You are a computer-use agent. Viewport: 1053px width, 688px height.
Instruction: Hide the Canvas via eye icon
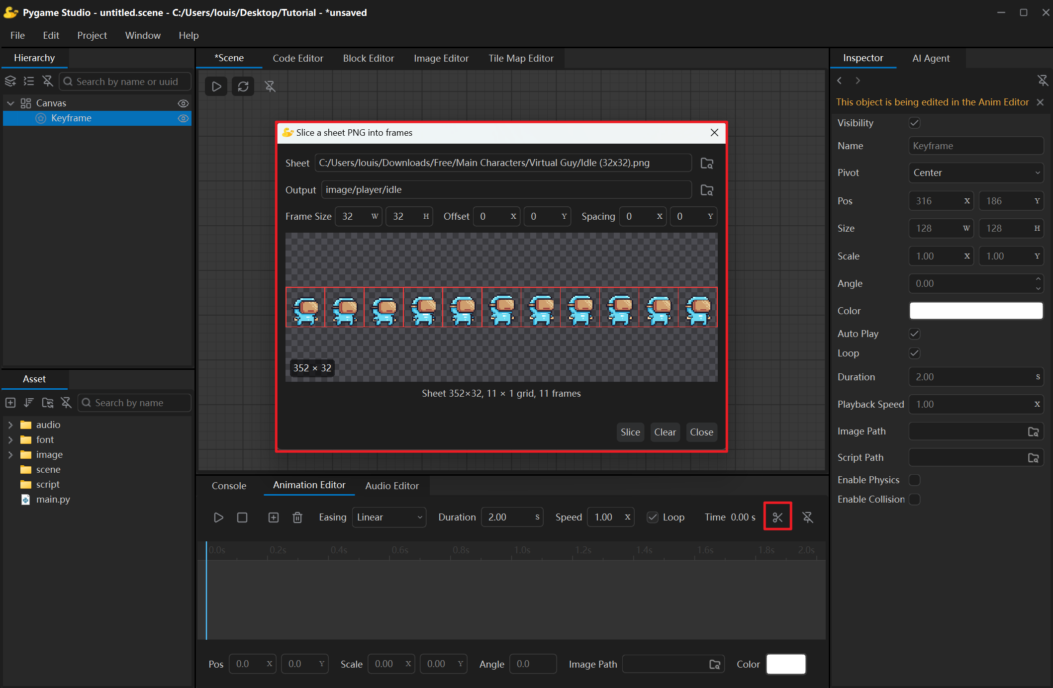(x=183, y=103)
